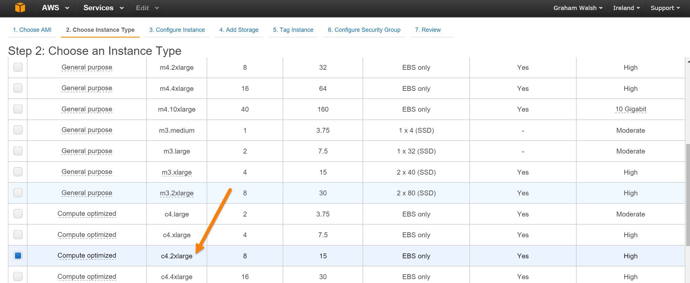This screenshot has width=690, height=283.
Task: Click the scrollbar up arrow
Action: [x=688, y=61]
